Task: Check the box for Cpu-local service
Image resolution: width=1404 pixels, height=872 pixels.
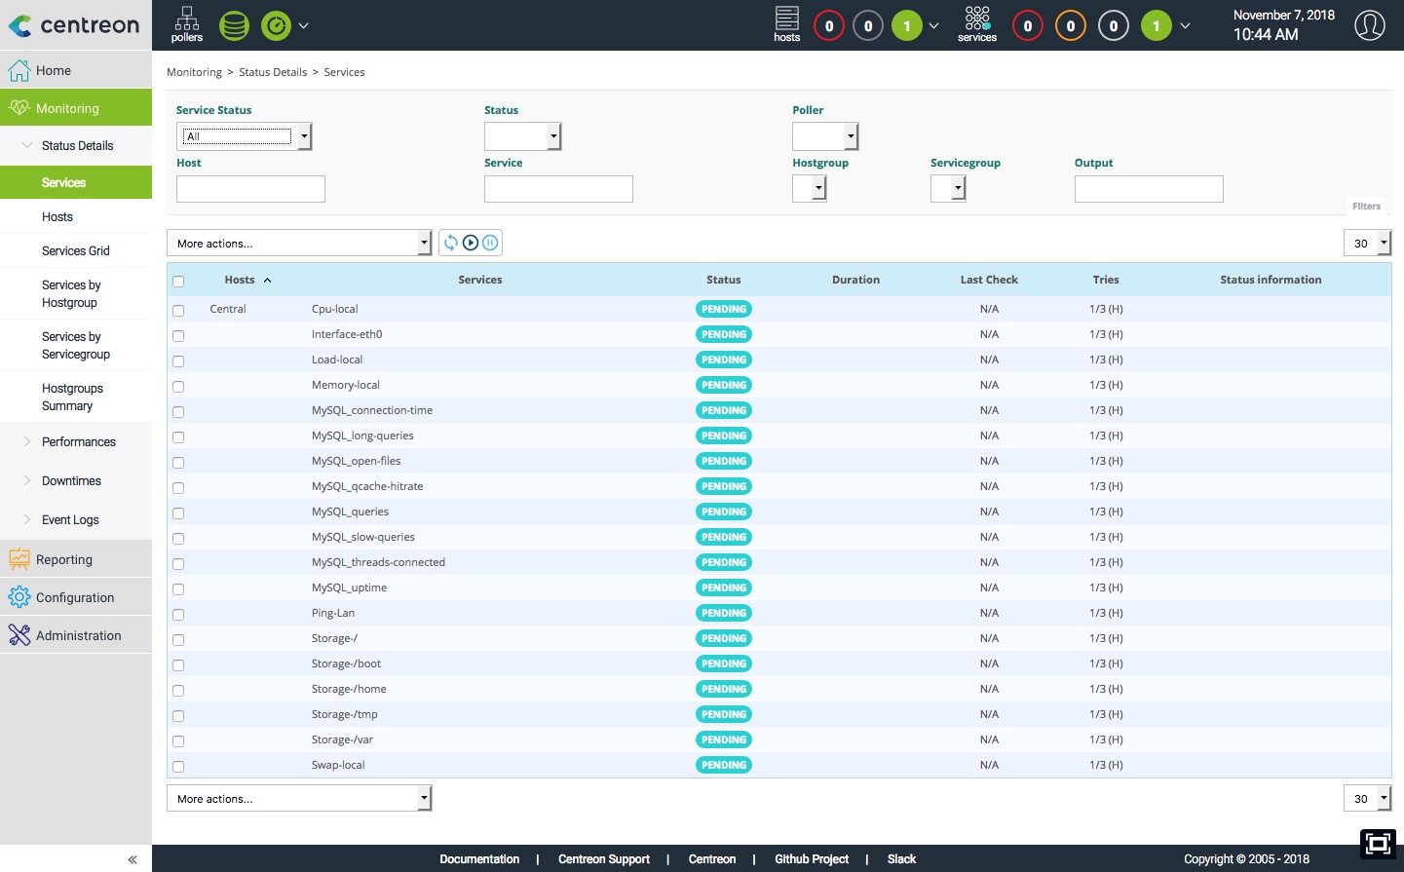Action: tap(178, 311)
